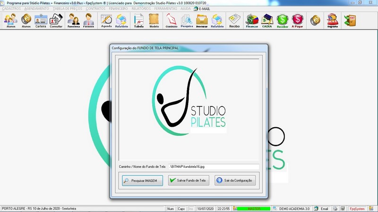Open the FINANCEIRO menu
This screenshot has height=212, width=378.
pos(119,8)
